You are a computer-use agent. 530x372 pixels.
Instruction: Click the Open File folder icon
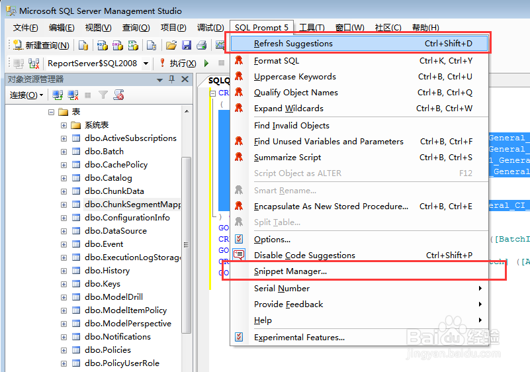[171, 45]
